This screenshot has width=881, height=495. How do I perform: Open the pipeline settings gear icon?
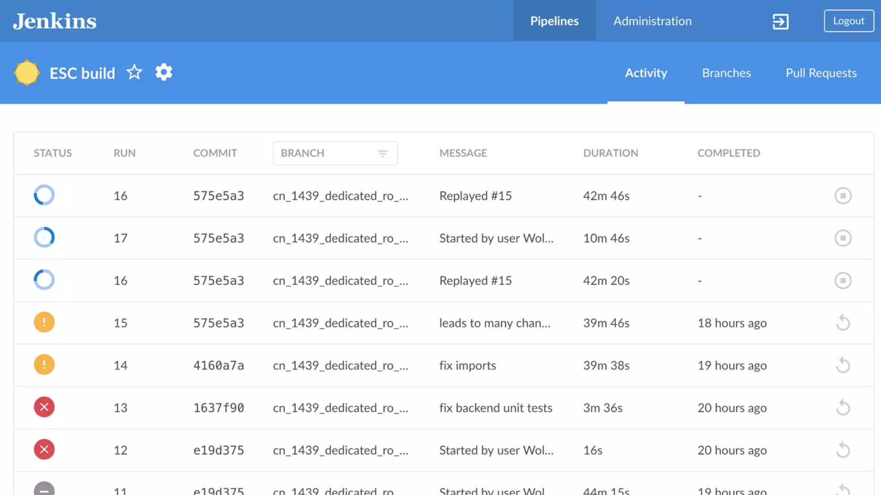point(163,72)
